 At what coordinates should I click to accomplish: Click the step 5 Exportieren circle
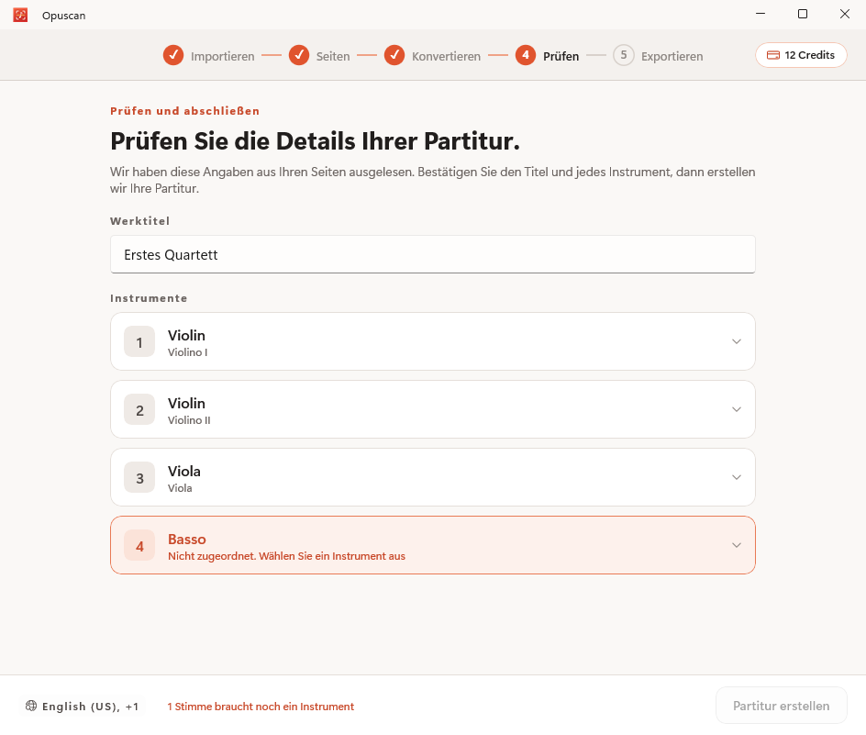pyautogui.click(x=624, y=55)
